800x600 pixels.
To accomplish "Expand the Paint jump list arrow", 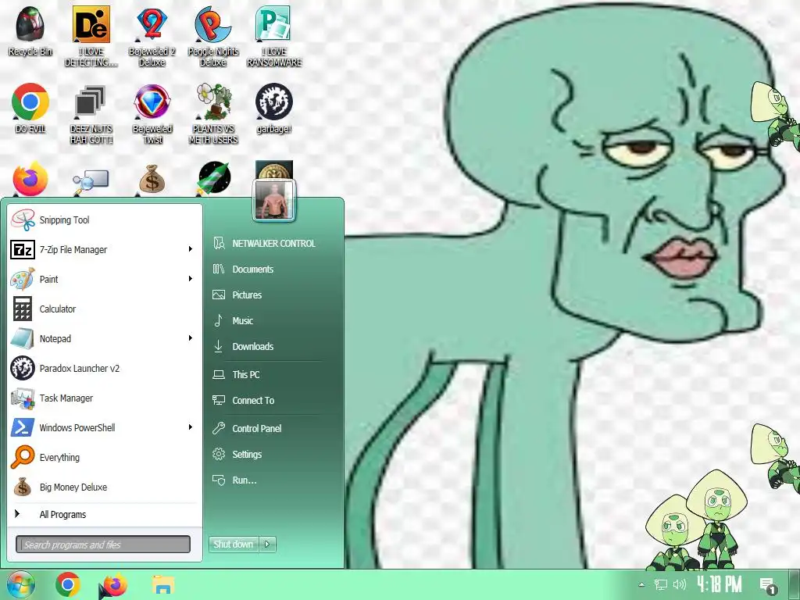I will coord(191,279).
